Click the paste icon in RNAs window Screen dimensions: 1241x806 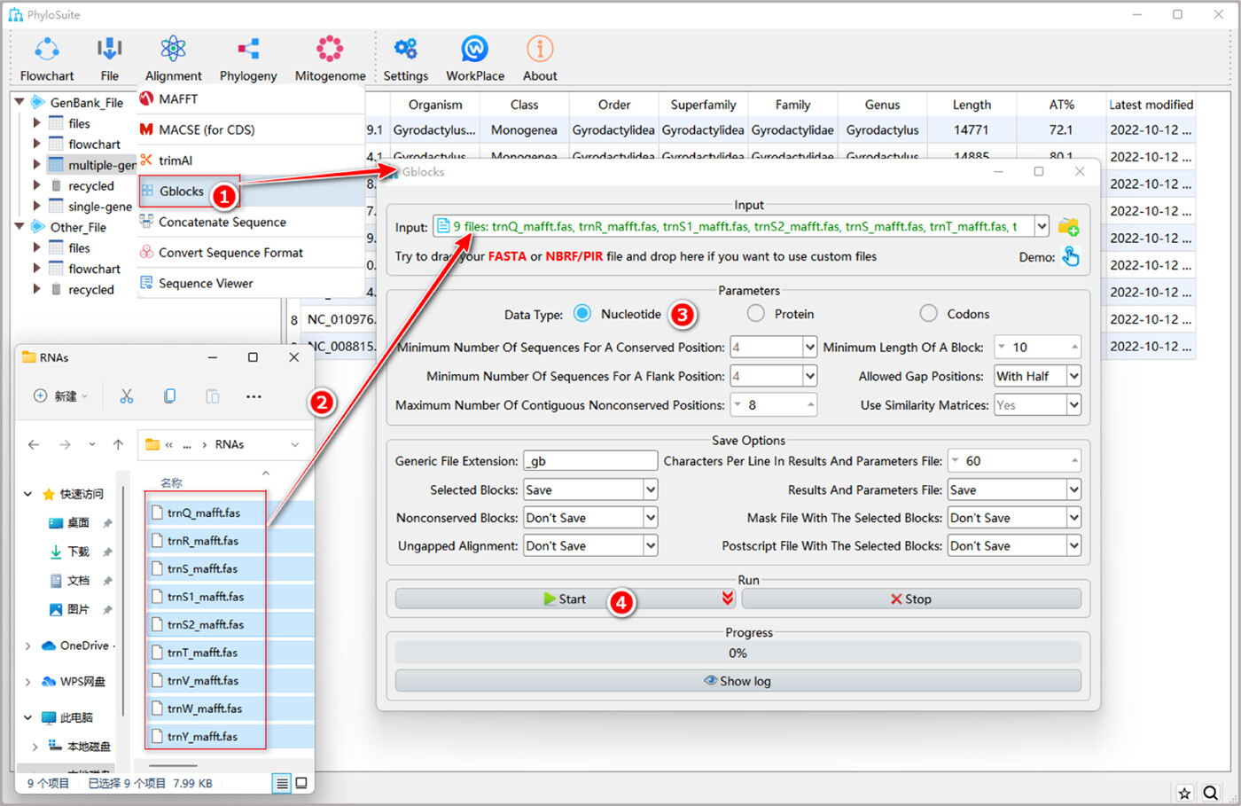click(x=212, y=396)
